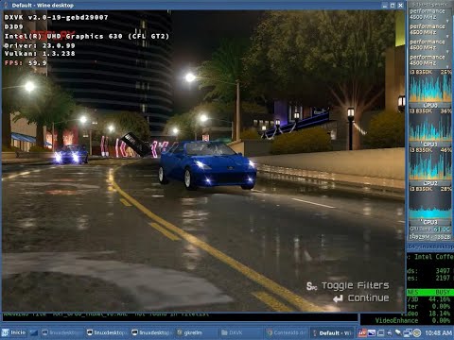Open the round icon left of the clock

417,332
